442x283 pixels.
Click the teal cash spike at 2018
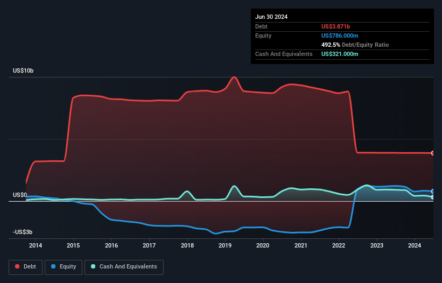187,192
